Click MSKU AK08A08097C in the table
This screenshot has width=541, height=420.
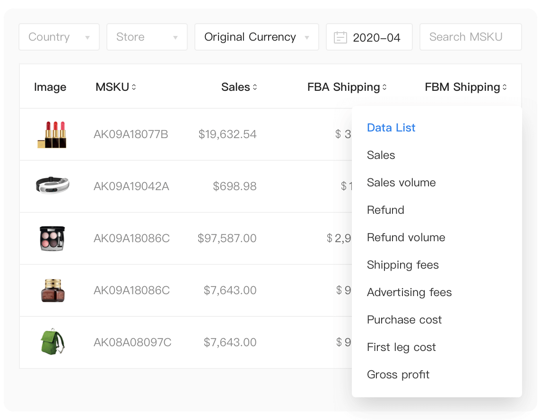[x=132, y=342]
